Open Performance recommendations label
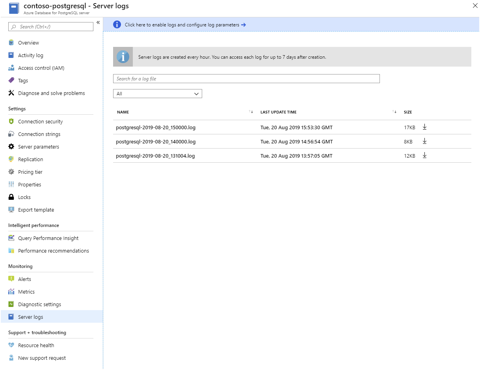Viewport: 480px width, 370px height. [54, 251]
